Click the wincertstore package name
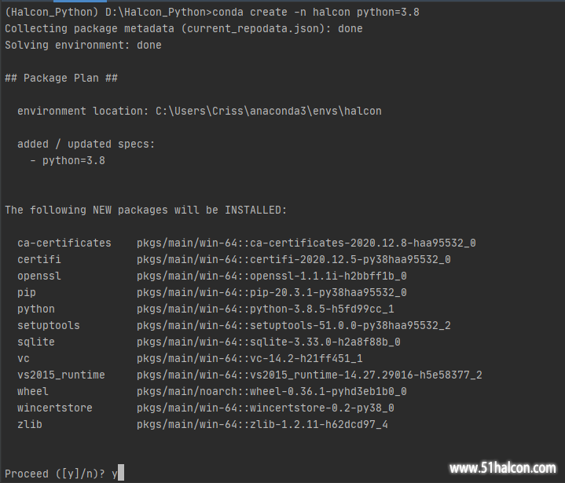This screenshot has height=483, width=565. tap(55, 408)
